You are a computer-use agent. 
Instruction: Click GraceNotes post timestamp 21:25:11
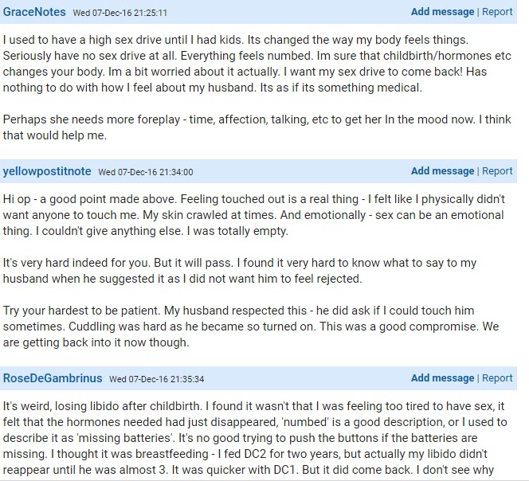pyautogui.click(x=120, y=13)
